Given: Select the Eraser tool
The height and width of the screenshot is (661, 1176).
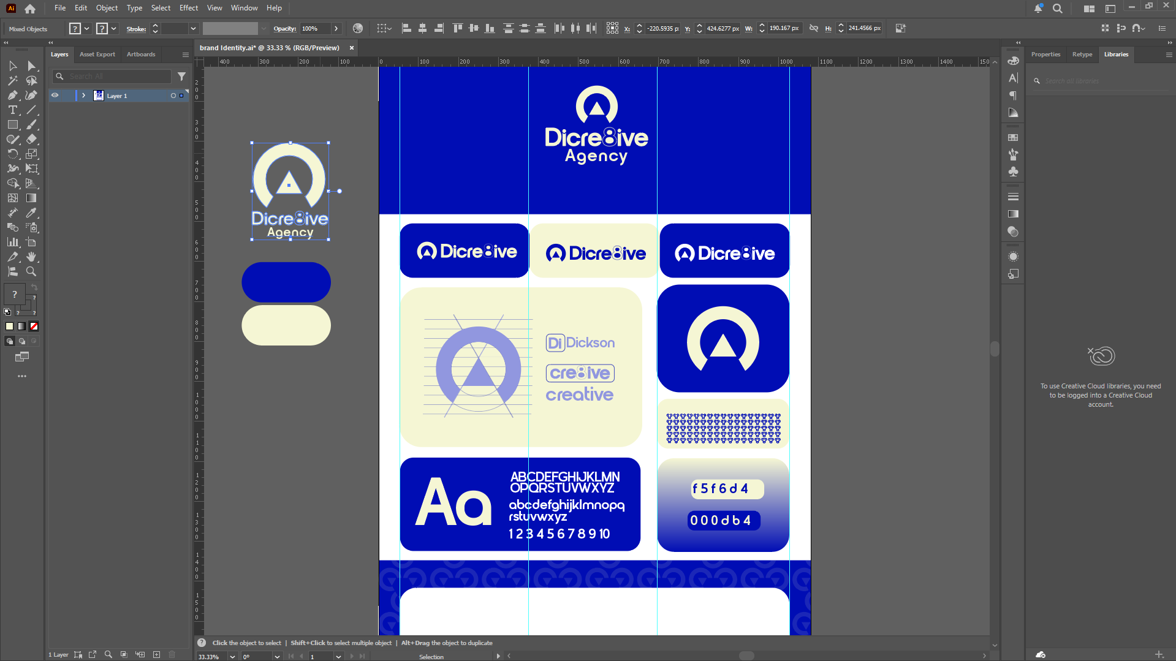Looking at the screenshot, I should pyautogui.click(x=31, y=139).
